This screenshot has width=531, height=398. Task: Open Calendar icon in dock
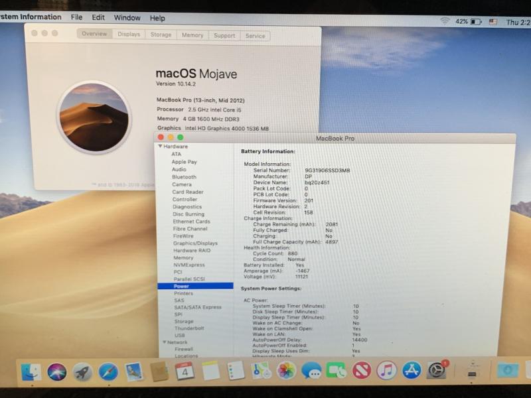(185, 371)
